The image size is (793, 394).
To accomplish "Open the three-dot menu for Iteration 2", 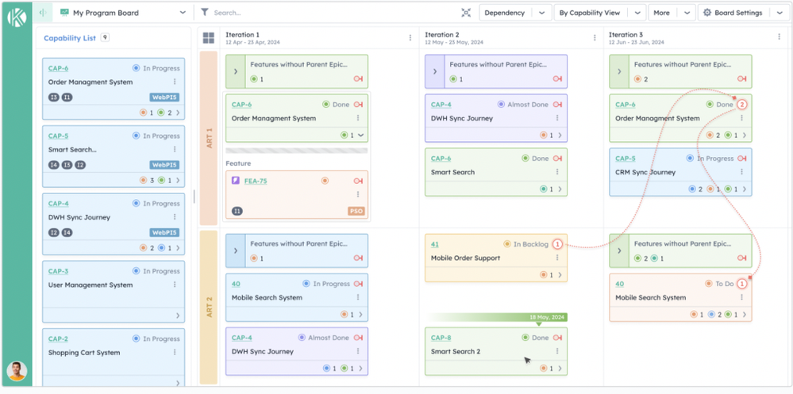I will click(x=594, y=38).
